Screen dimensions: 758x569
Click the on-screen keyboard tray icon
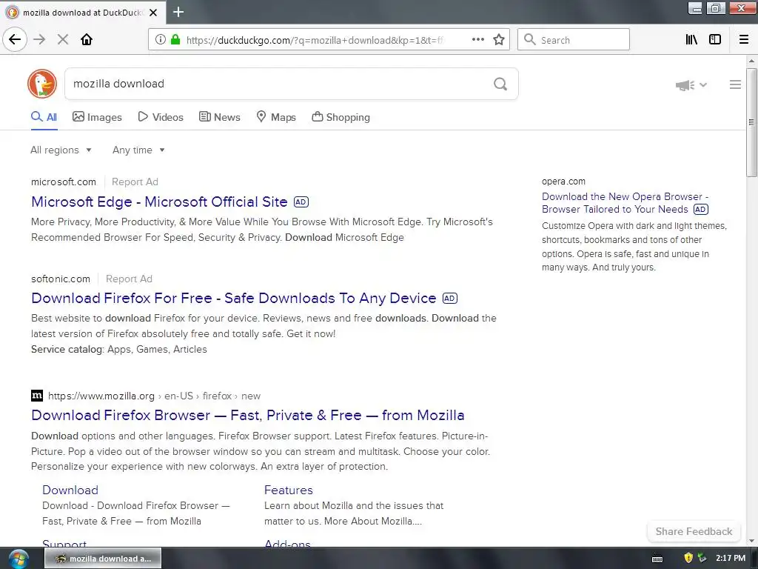[x=657, y=559]
